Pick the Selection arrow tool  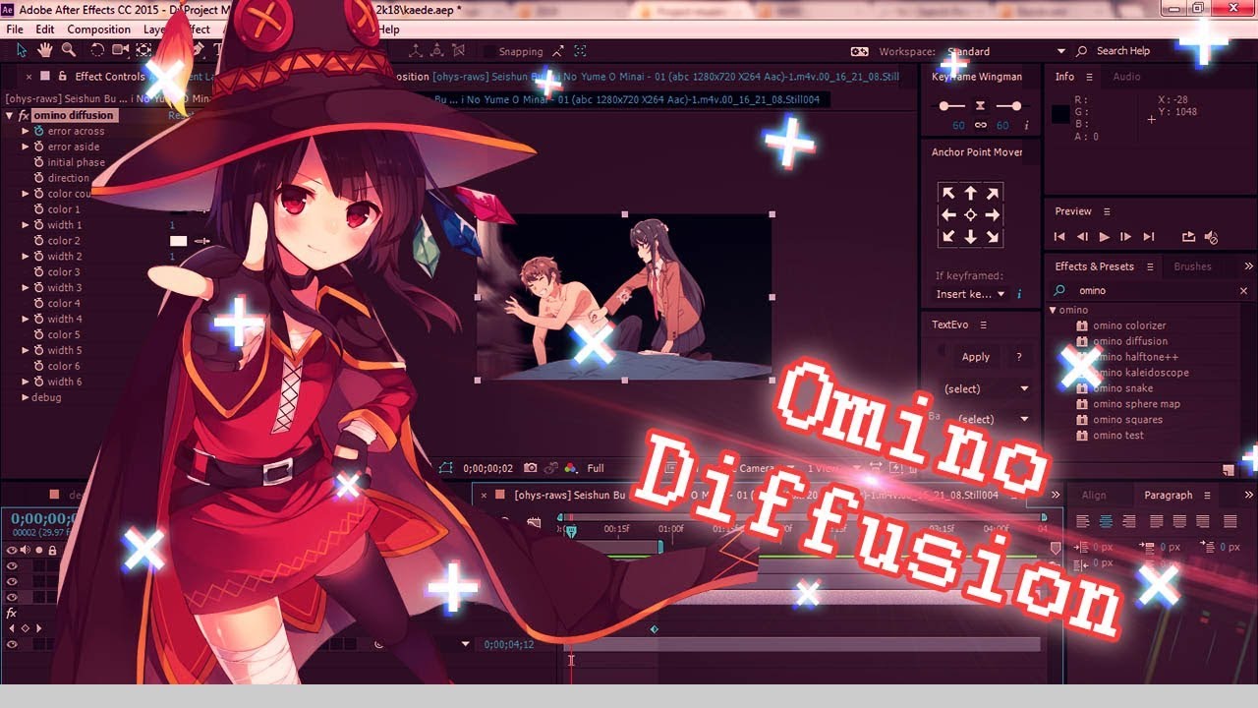[22, 50]
